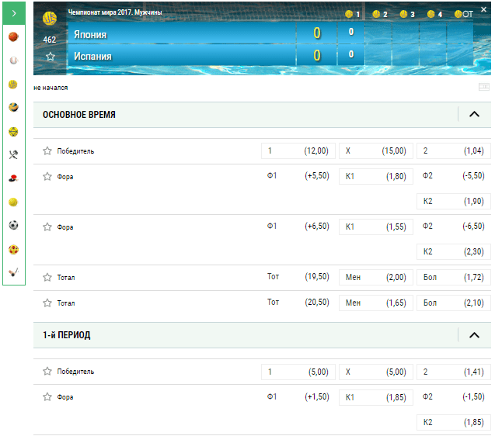Toggle favorite star for Тотал 19,50 row
This screenshot has width=495, height=436.
(x=47, y=277)
